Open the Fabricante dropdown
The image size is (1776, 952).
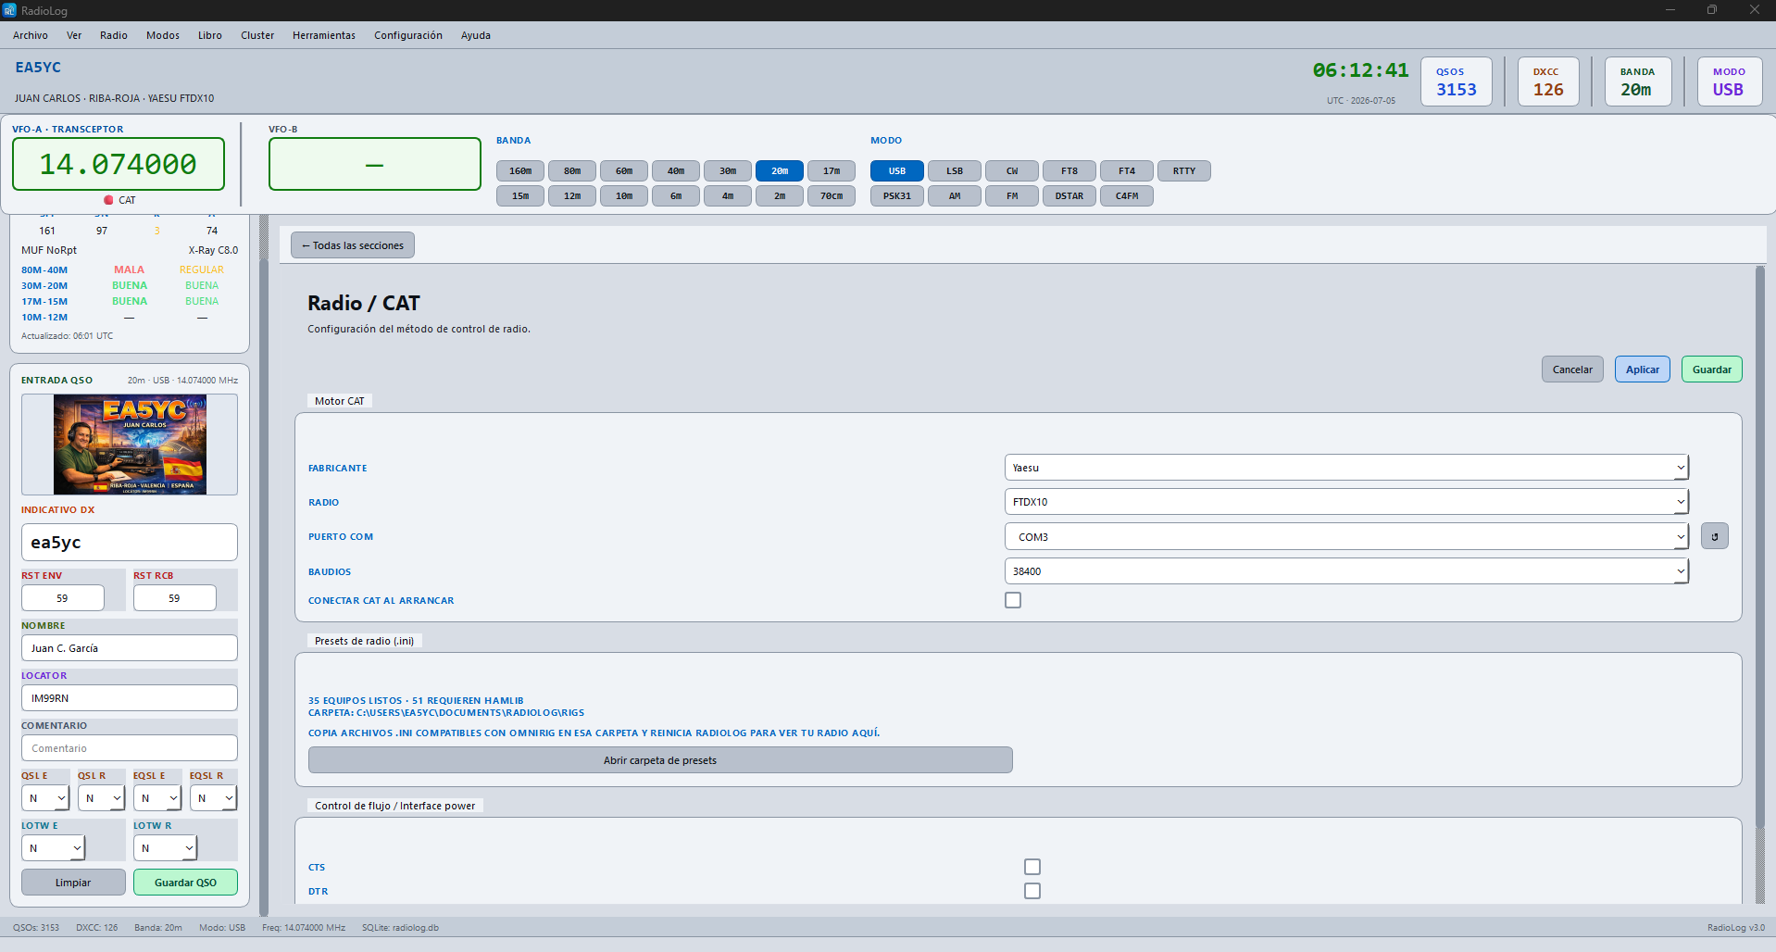tap(1346, 468)
